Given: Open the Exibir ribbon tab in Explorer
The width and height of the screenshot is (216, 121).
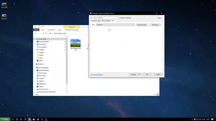Looking at the screenshot, I should pyautogui.click(x=60, y=30).
